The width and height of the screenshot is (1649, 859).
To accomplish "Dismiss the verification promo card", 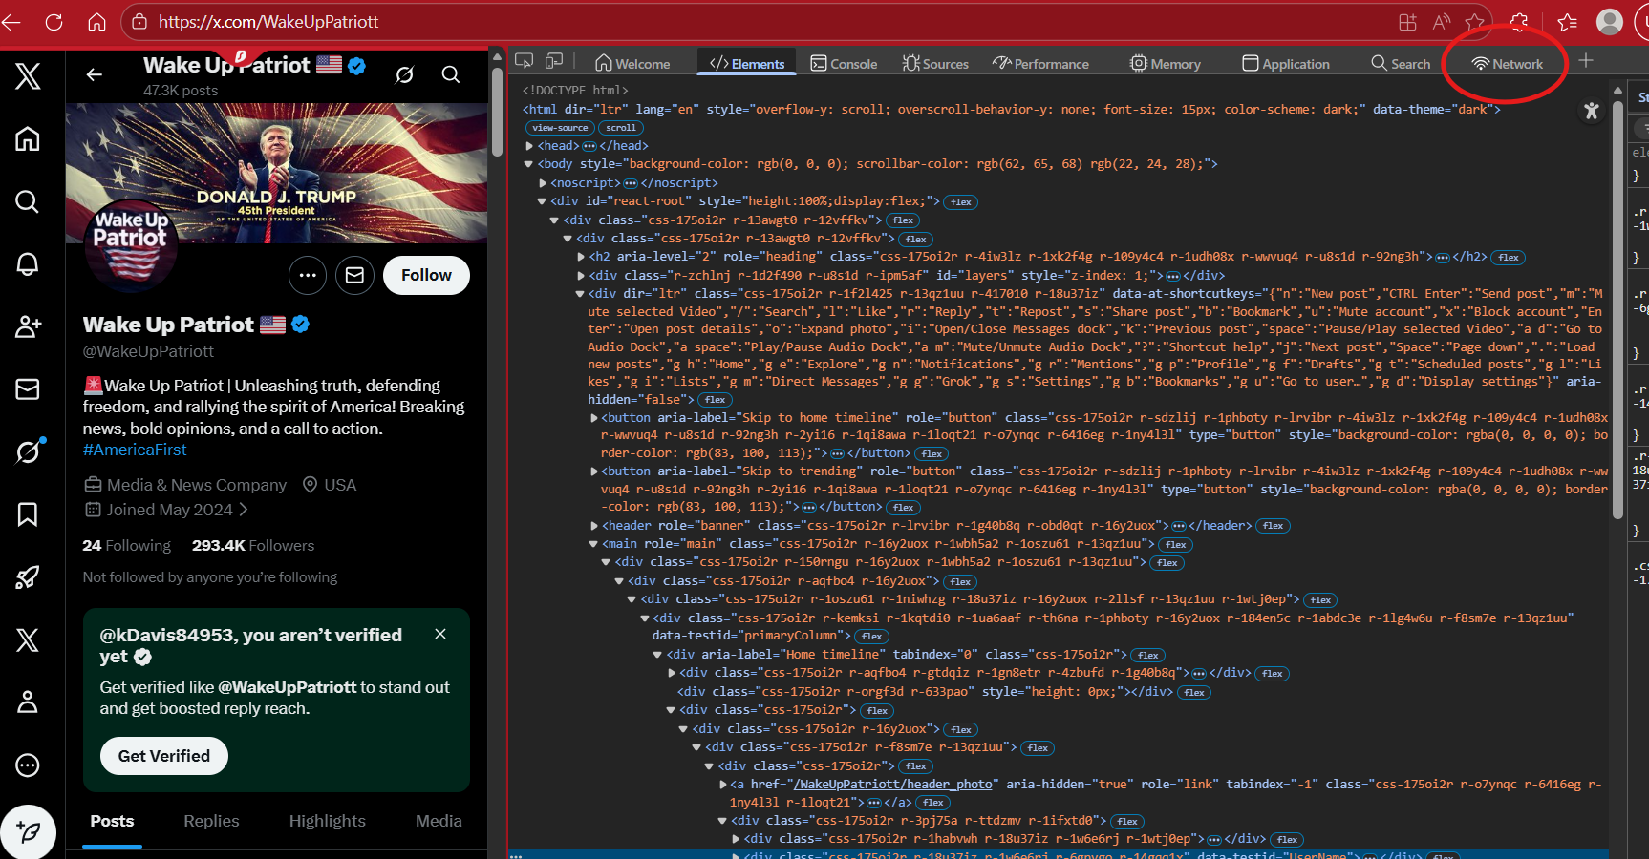I will tap(440, 634).
